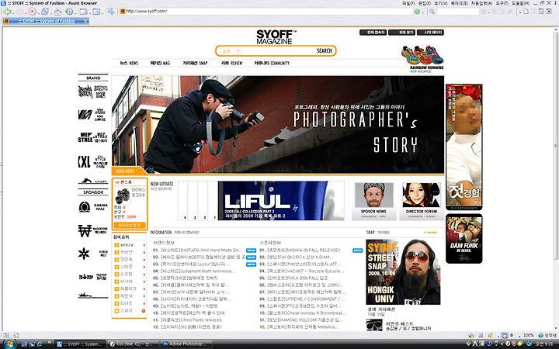Viewport: 559px width, 349px height.
Task: Open the search category dropdown in SYOFF search
Action: click(231, 51)
